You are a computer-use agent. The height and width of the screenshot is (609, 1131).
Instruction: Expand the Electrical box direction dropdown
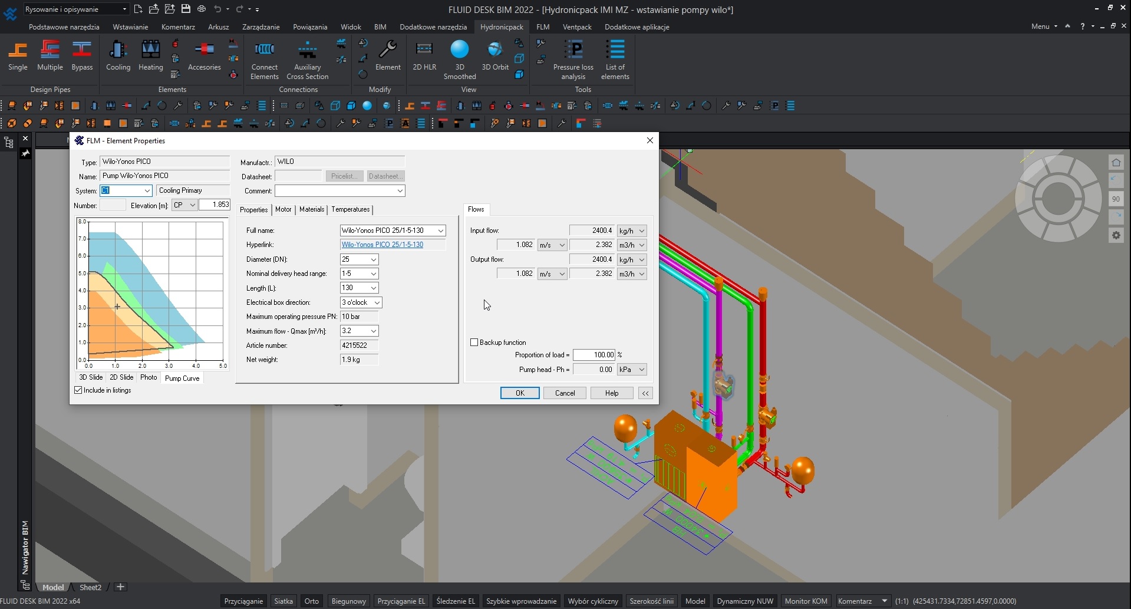377,302
